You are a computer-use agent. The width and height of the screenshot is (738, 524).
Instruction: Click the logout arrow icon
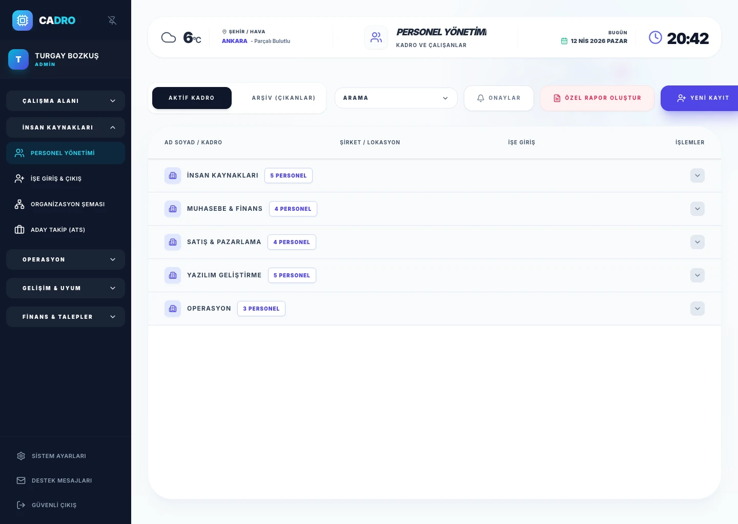[21, 505]
